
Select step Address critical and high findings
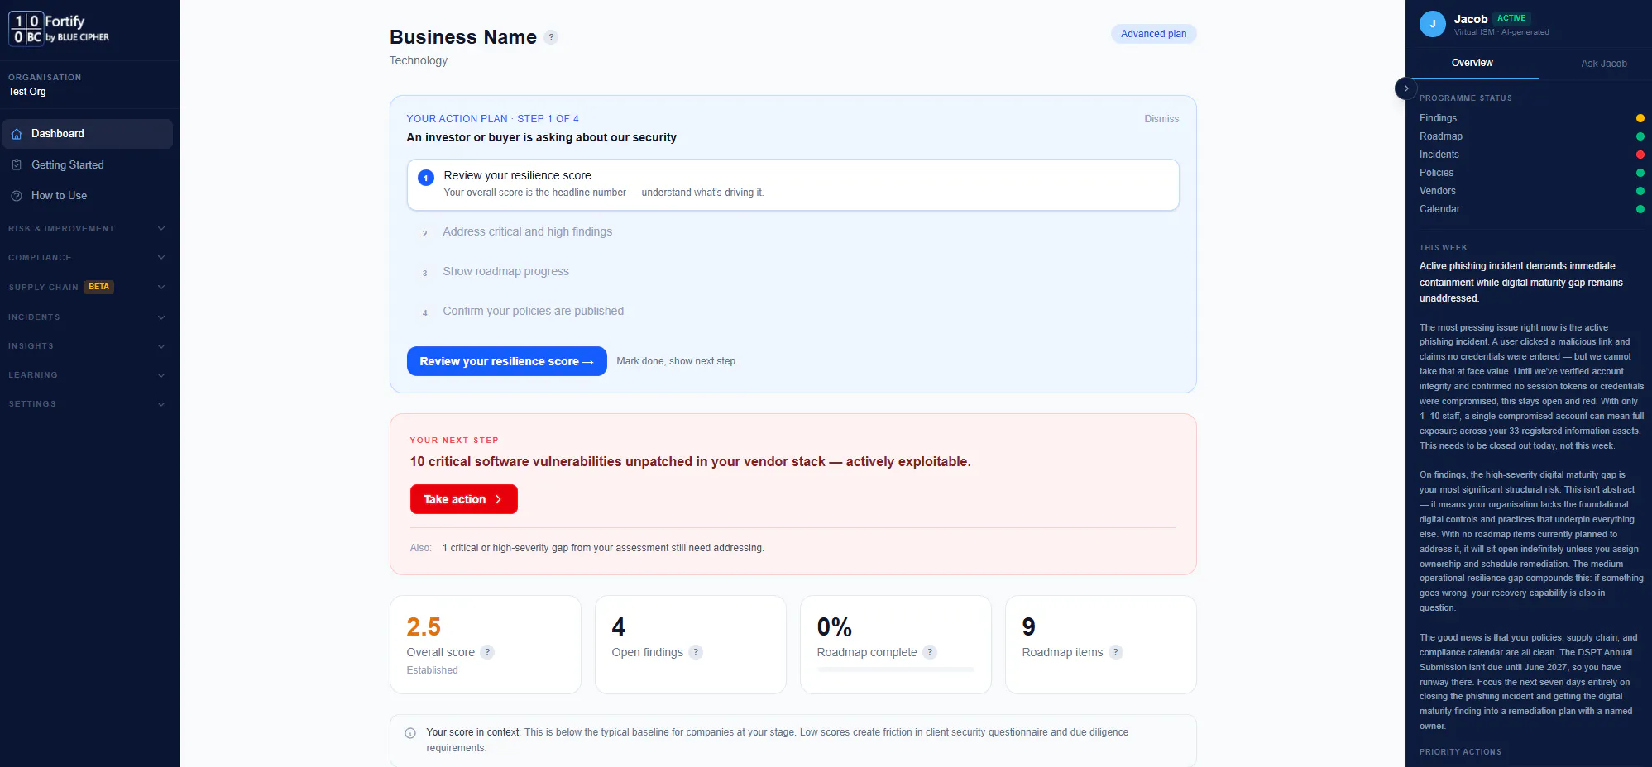(x=527, y=232)
